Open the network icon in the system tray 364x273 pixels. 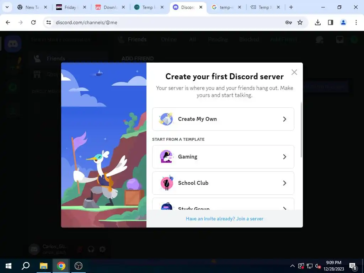tap(310, 266)
